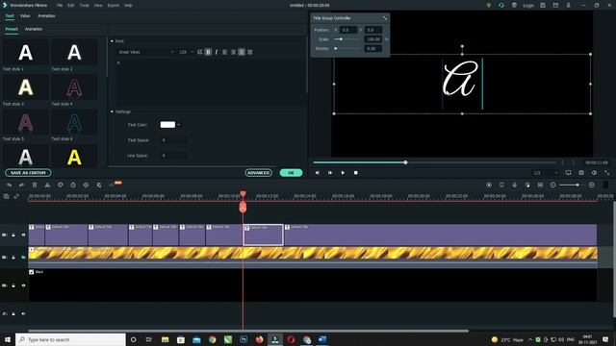Open the tips lightbulb icon in title bar
Screen dimensions: 616x346
[x=489, y=6]
